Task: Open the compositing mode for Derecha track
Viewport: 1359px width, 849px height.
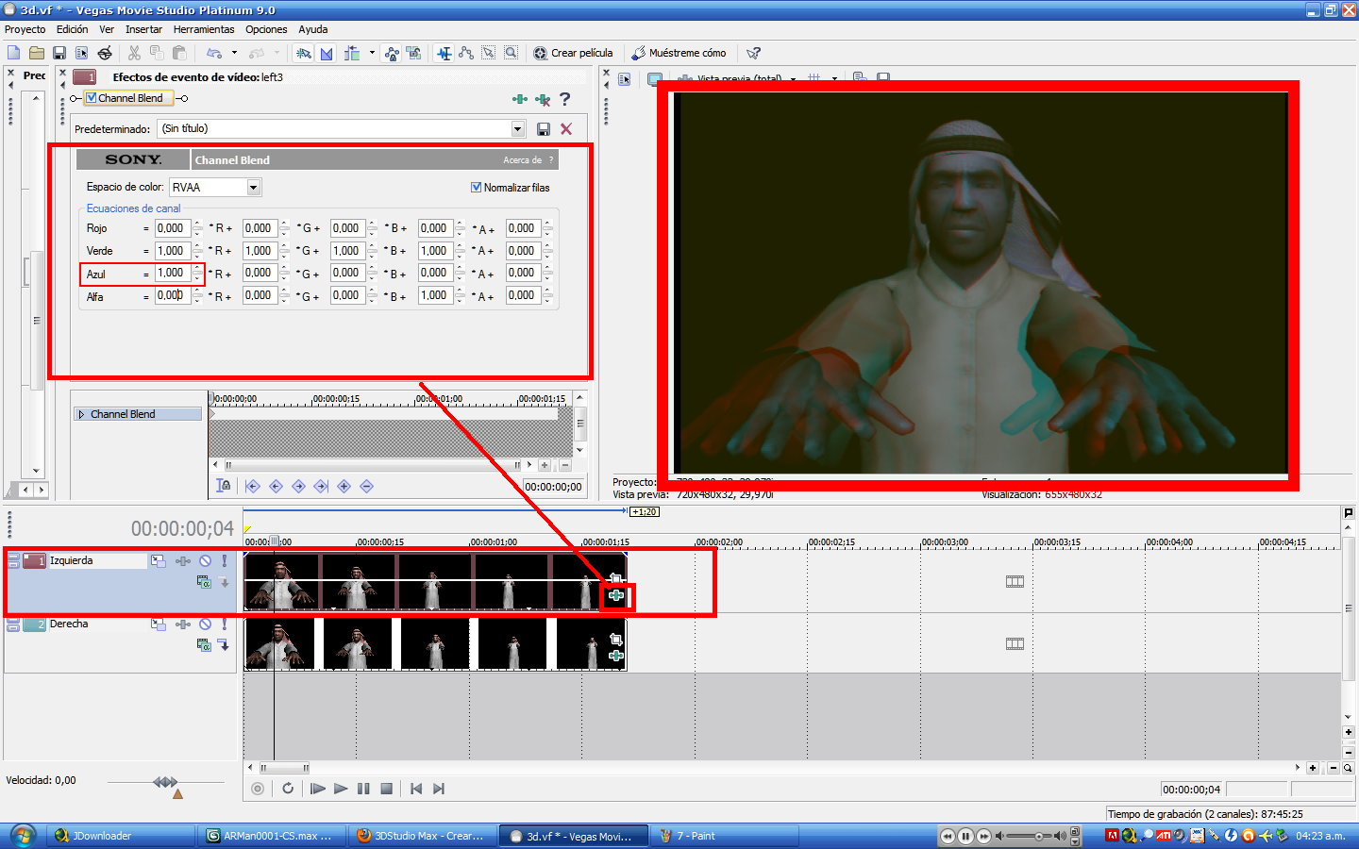Action: click(204, 645)
